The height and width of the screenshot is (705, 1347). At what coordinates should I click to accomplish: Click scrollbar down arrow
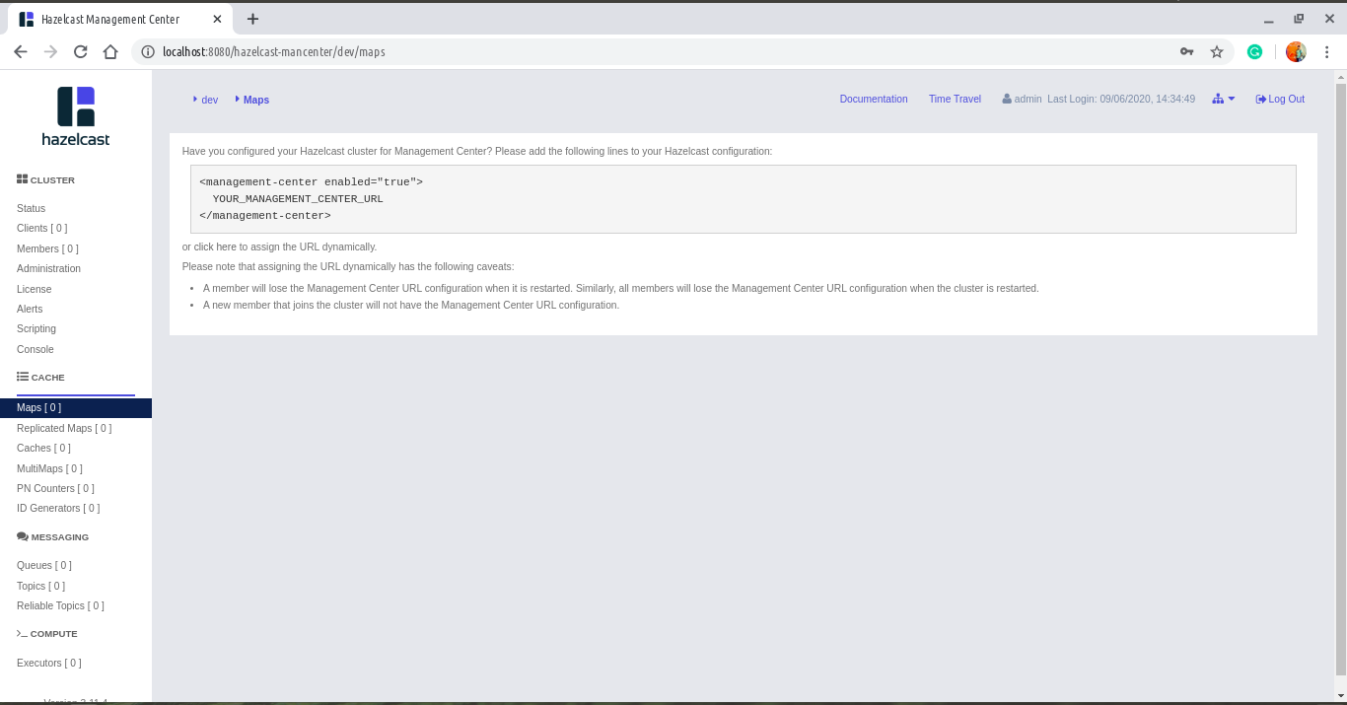coord(1340,695)
